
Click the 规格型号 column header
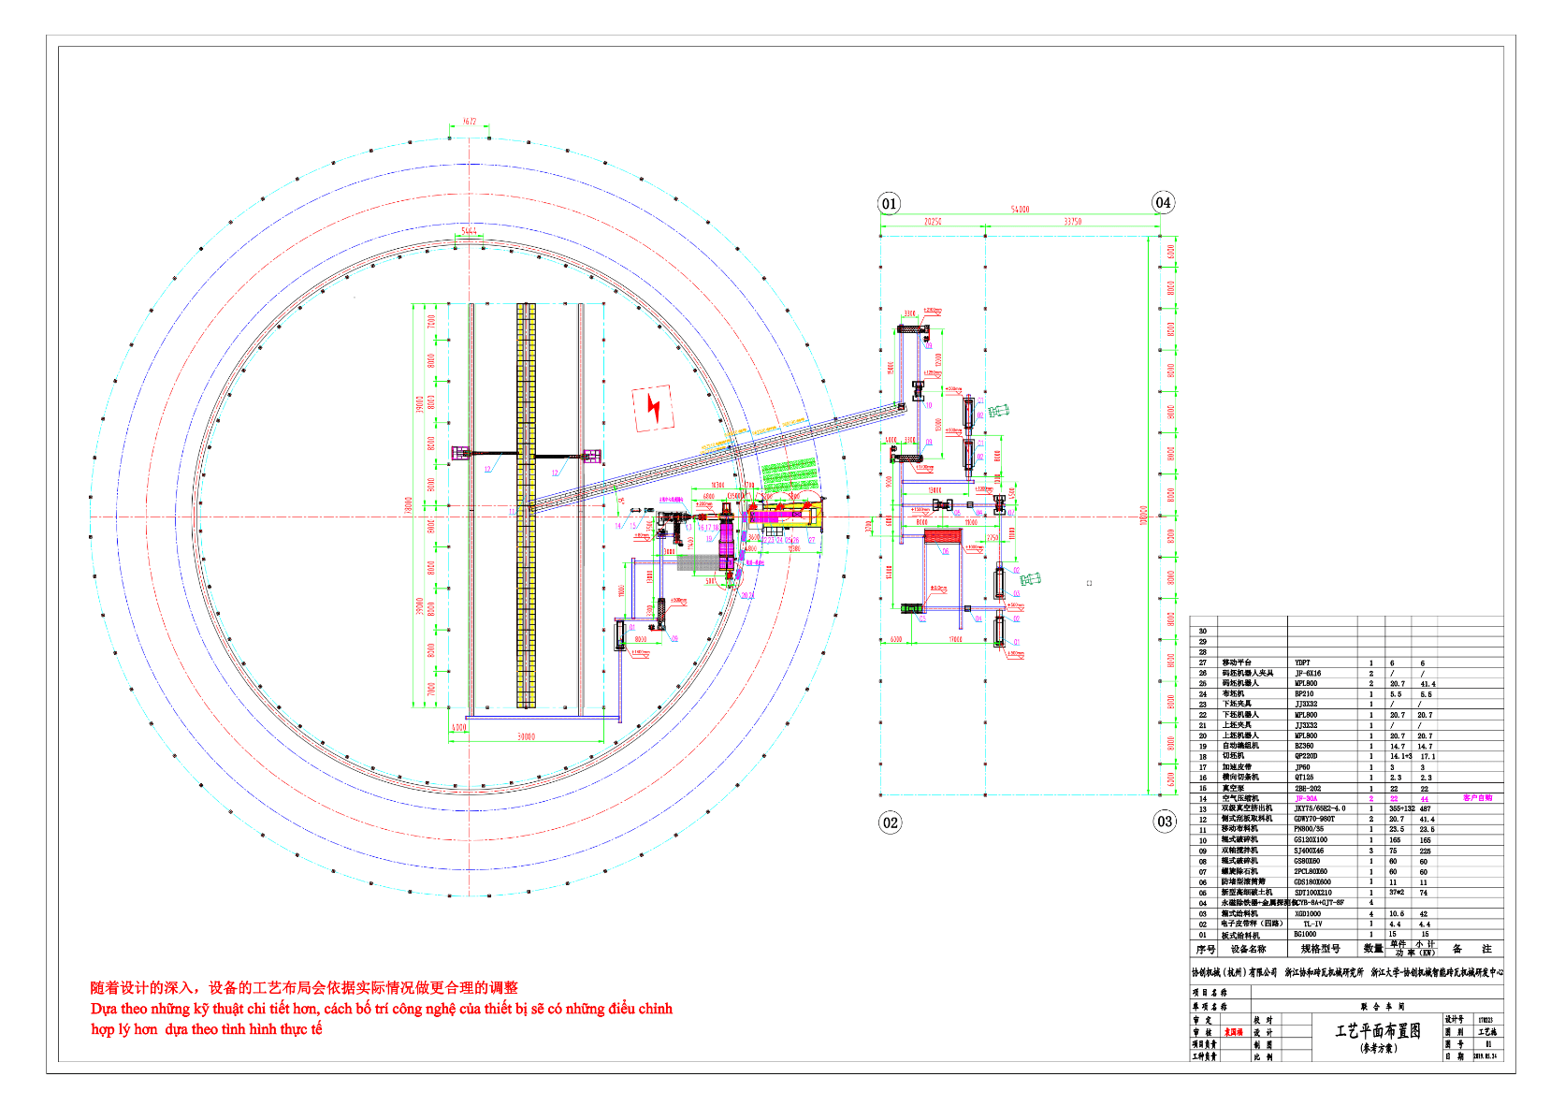[x=1320, y=949]
